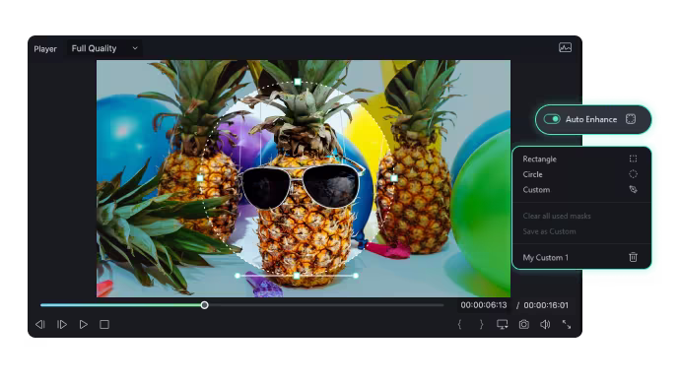Click the previous frame button
680x384 pixels.
coord(39,324)
